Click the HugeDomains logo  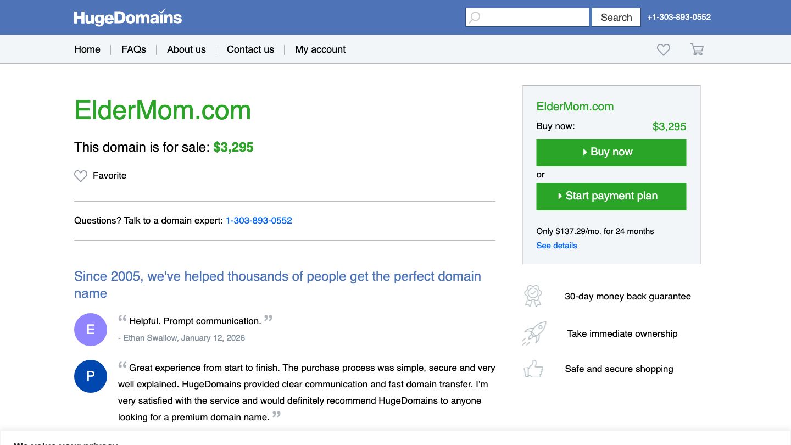coord(127,18)
